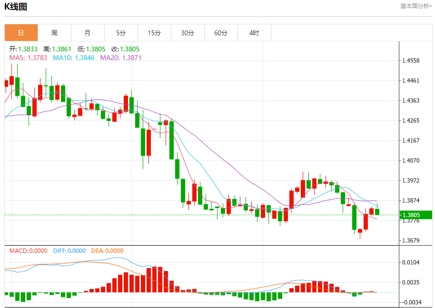Screen dimensions: 435x308
Task: Open the 30分 interval tab
Action: (x=188, y=33)
